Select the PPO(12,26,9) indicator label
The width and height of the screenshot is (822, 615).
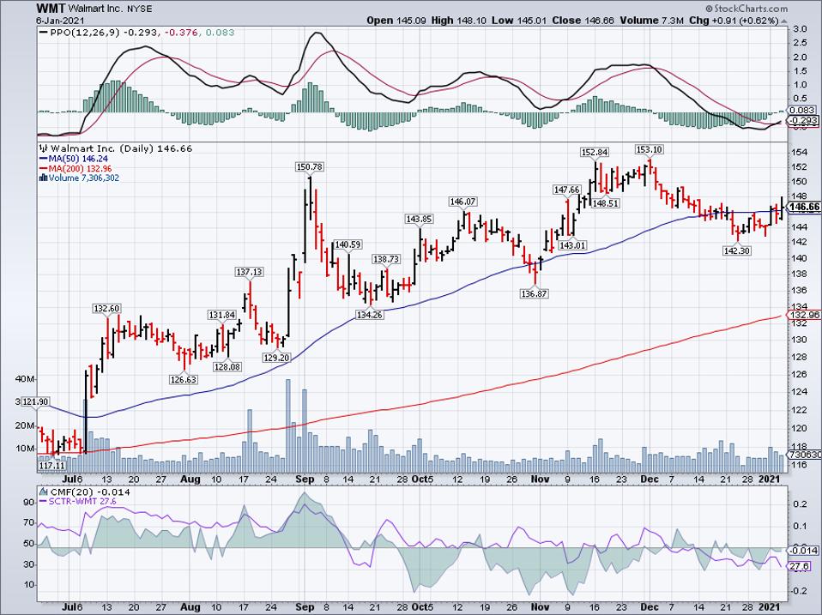[84, 33]
